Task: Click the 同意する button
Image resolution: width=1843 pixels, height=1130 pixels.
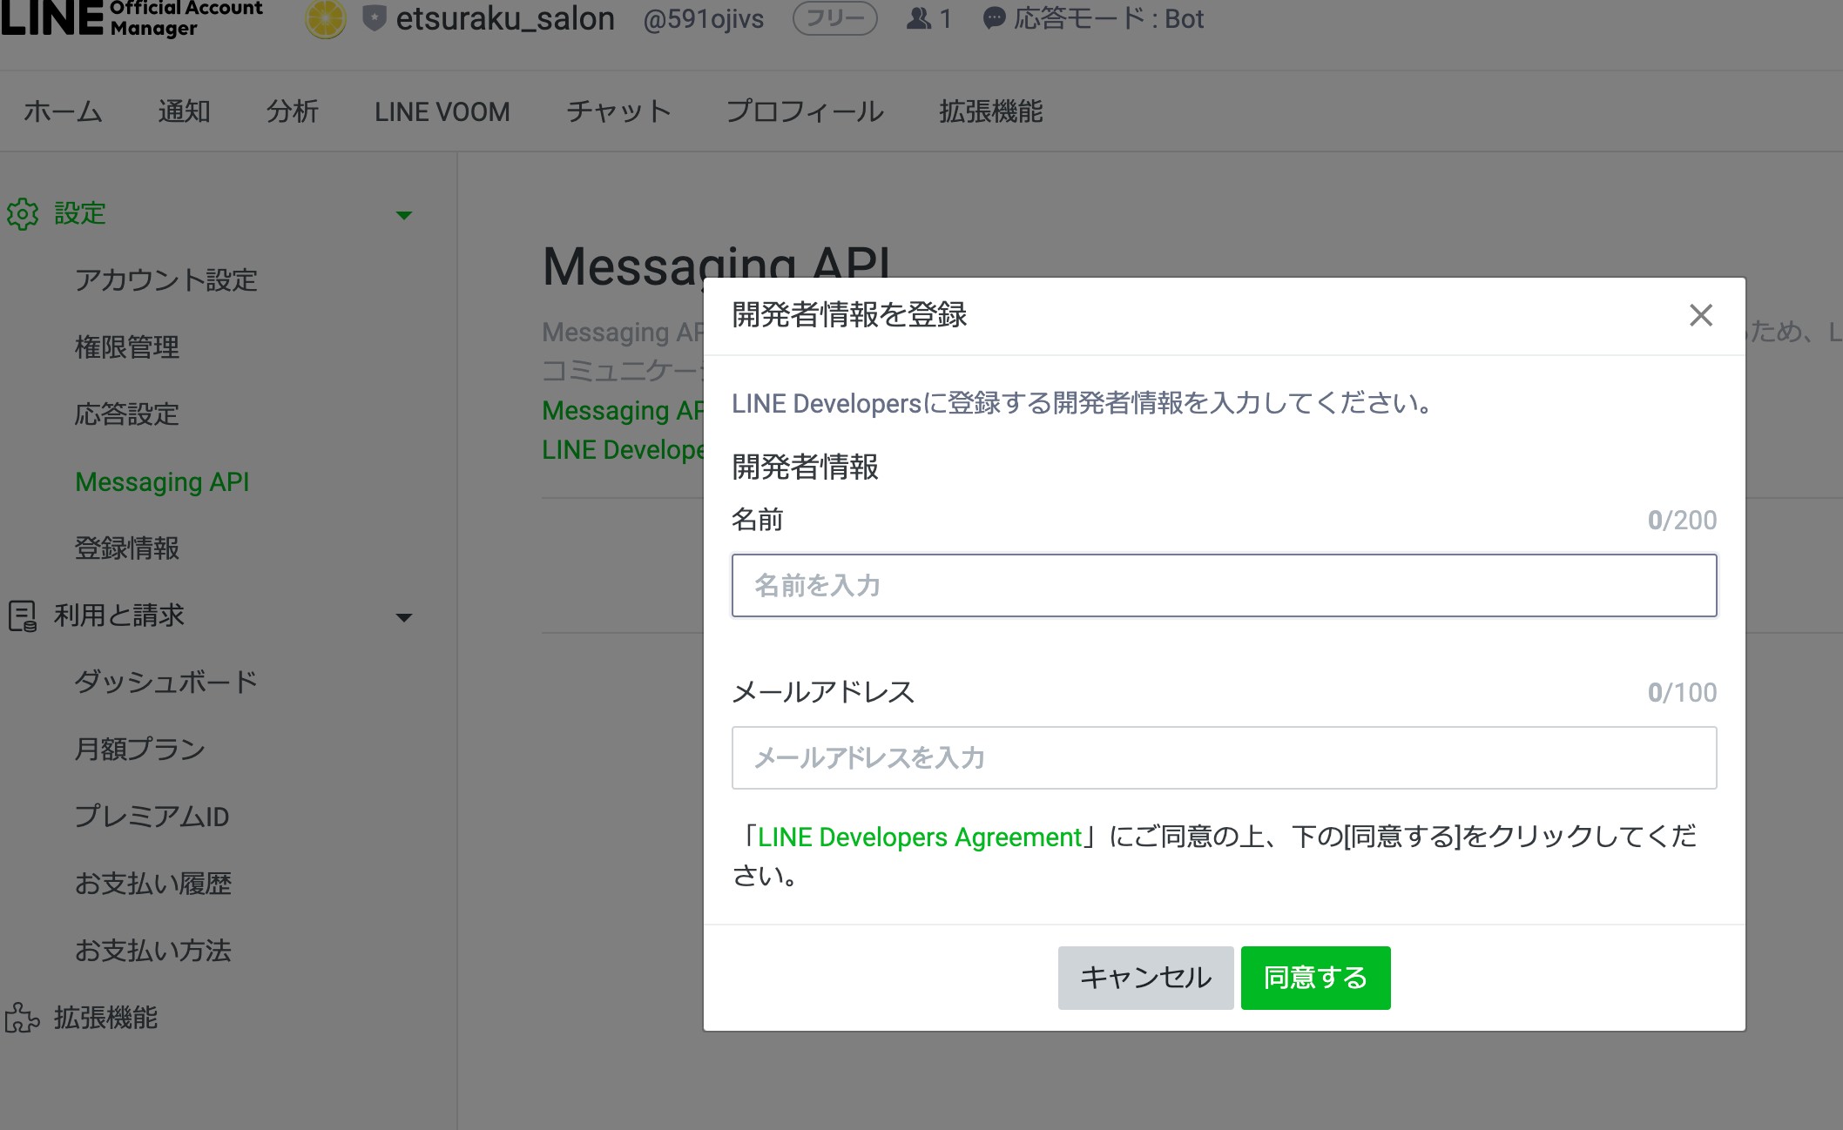Action: tap(1315, 978)
